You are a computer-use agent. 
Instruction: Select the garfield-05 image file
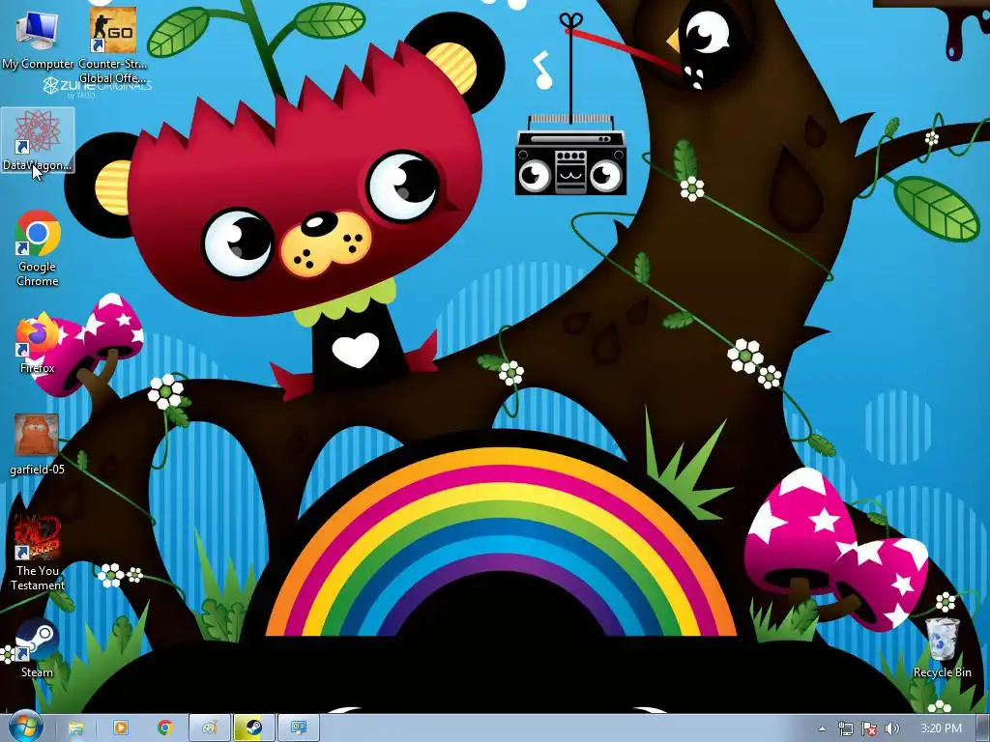38,444
